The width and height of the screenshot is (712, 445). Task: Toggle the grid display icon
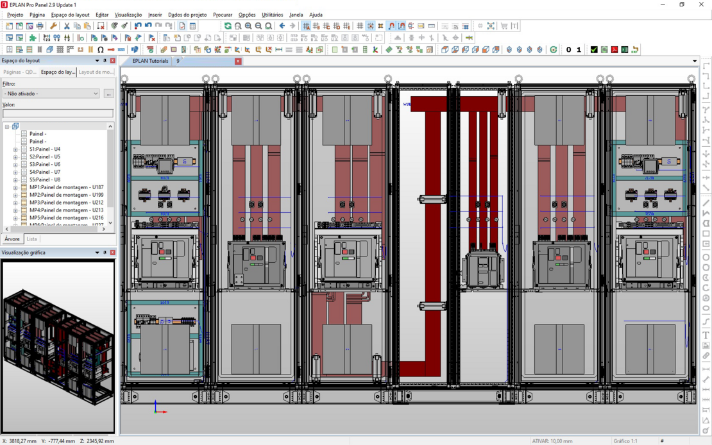click(x=360, y=26)
